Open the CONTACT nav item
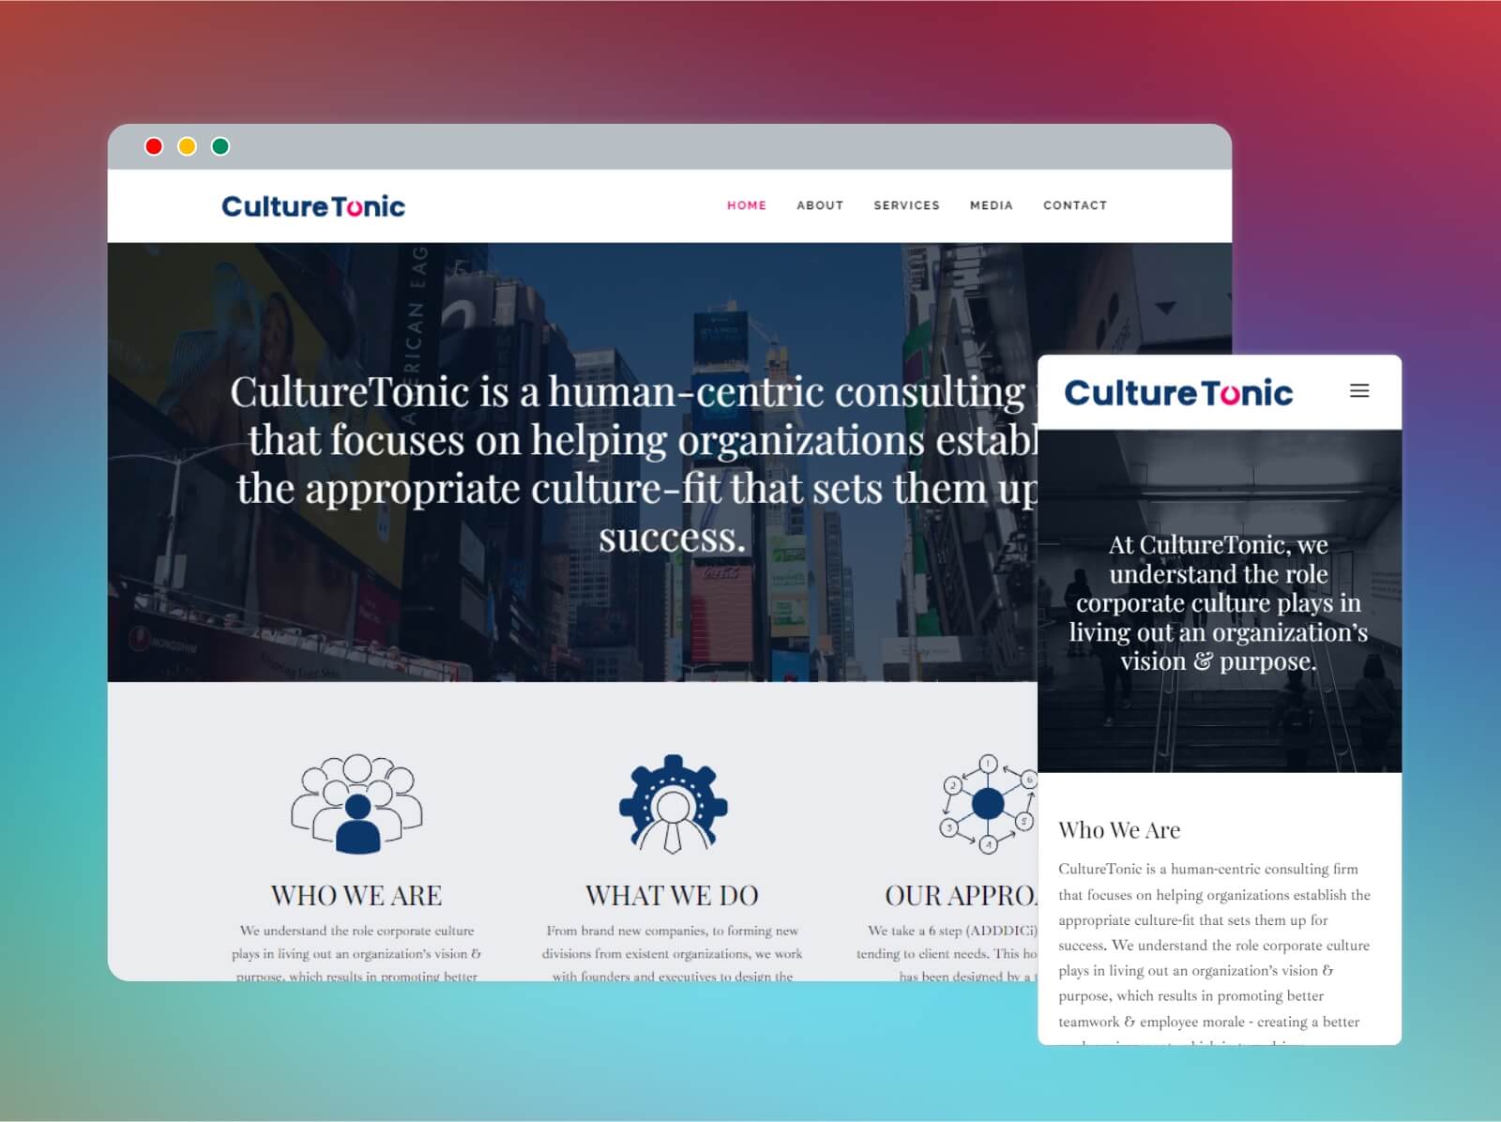This screenshot has width=1501, height=1122. (x=1075, y=205)
